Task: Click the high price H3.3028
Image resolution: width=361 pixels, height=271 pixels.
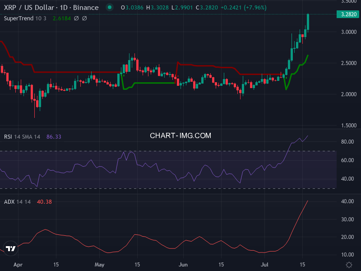Action: (x=157, y=8)
